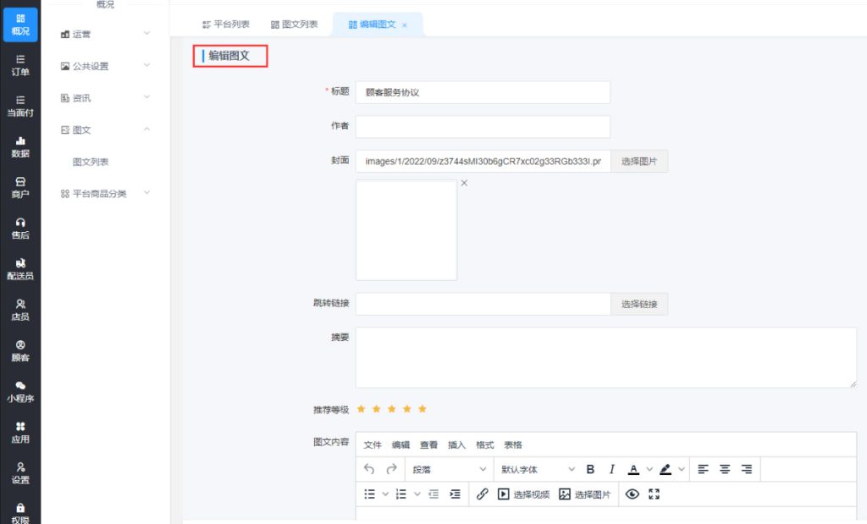The width and height of the screenshot is (867, 524).
Task: Switch to the 图文列表 tab
Action: click(x=295, y=25)
